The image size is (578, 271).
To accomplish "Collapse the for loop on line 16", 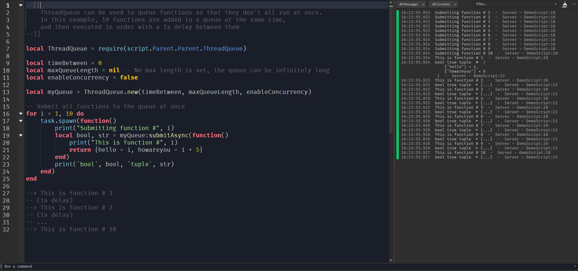I will (x=20, y=114).
